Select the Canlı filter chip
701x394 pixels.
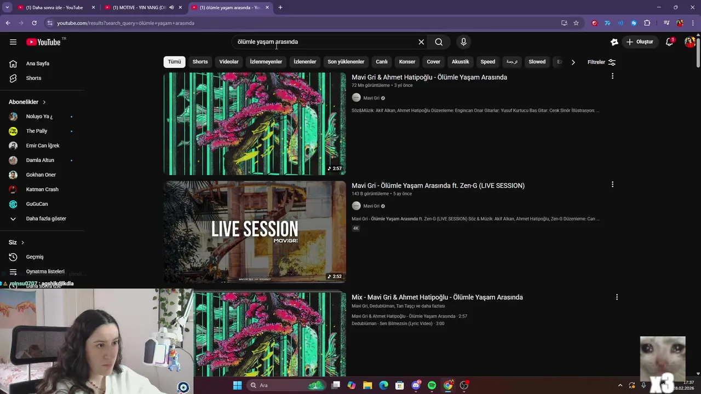click(382, 62)
